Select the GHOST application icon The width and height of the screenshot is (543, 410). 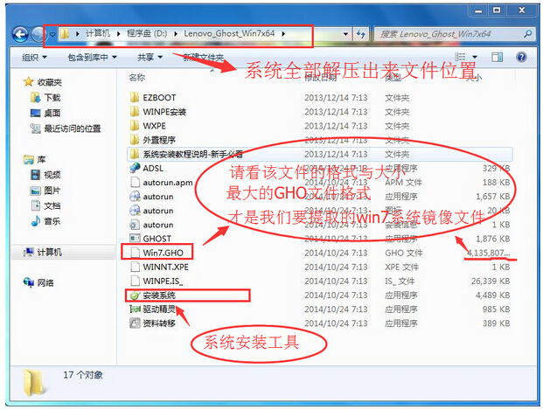(x=135, y=239)
